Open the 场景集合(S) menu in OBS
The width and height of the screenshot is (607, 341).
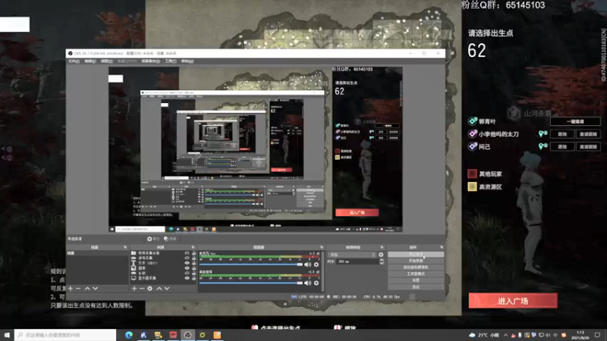pyautogui.click(x=150, y=61)
